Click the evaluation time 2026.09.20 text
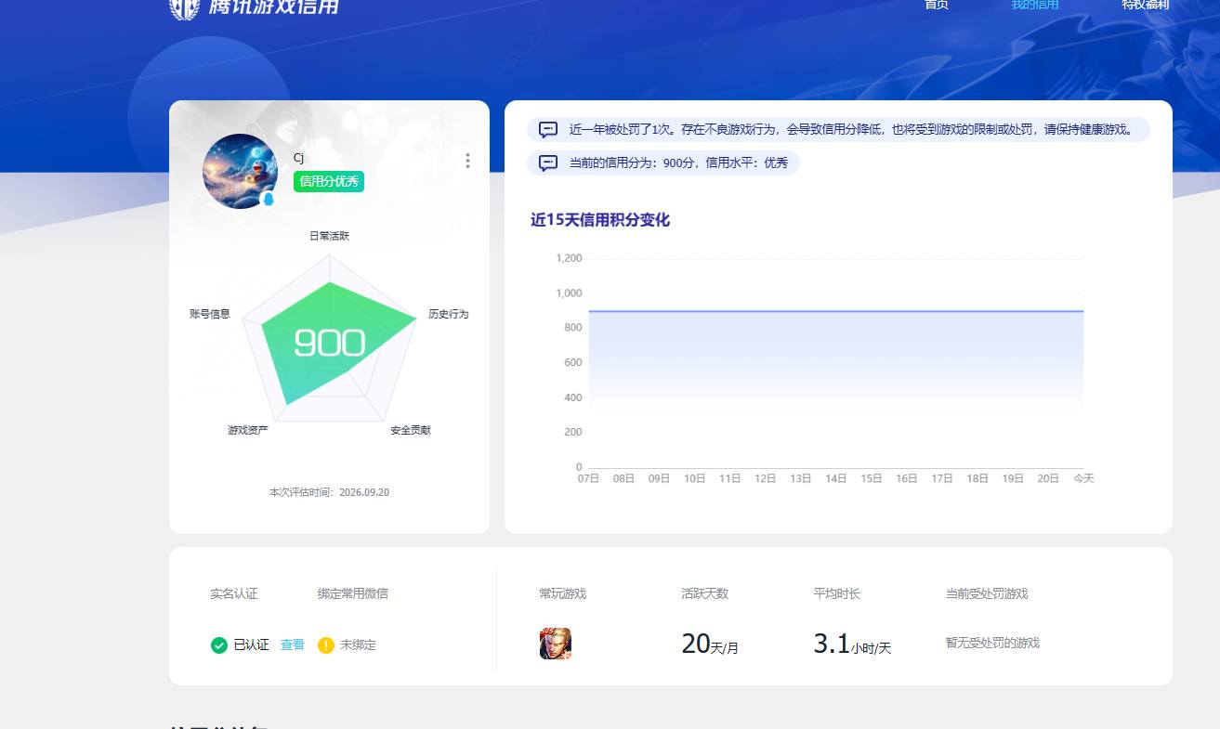Viewport: 1220px width, 729px height. click(x=329, y=492)
